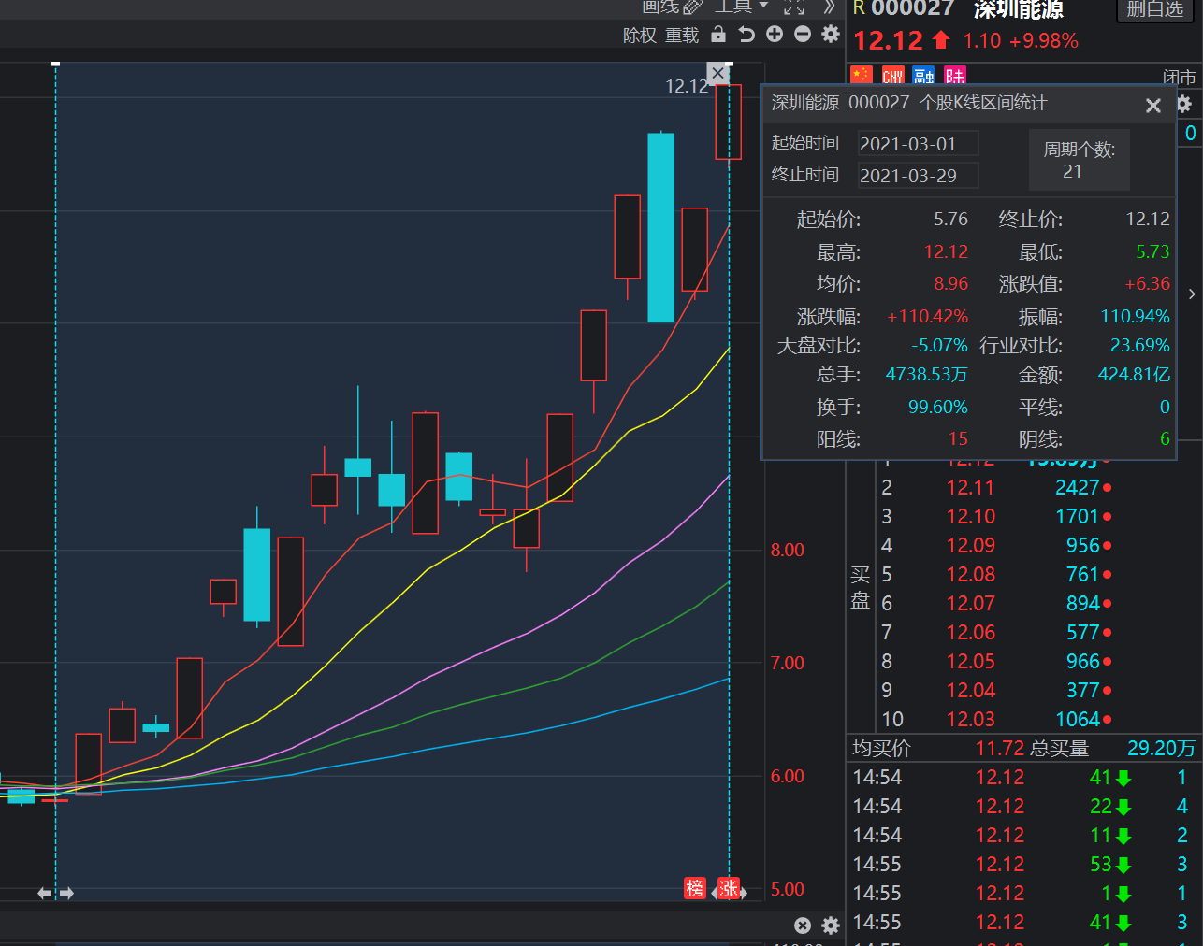1203x946 pixels.
Task: Open the 画线 drawing-line tool
Action: click(x=672, y=7)
